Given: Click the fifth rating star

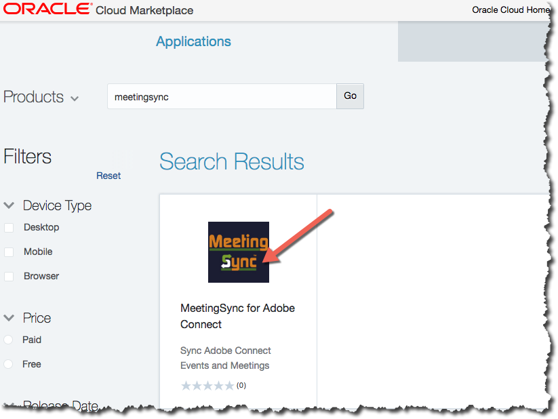Looking at the screenshot, I should point(230,386).
